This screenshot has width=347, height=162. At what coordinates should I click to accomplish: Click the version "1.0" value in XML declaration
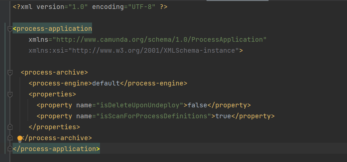point(78,7)
